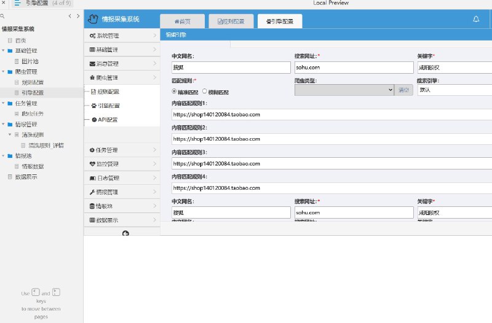The width and height of the screenshot is (492, 323).
Task: Open the page list hamburger icon
Action: 17,3
